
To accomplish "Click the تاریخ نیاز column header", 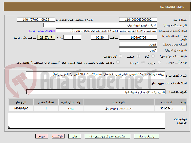I will [21, 102].
